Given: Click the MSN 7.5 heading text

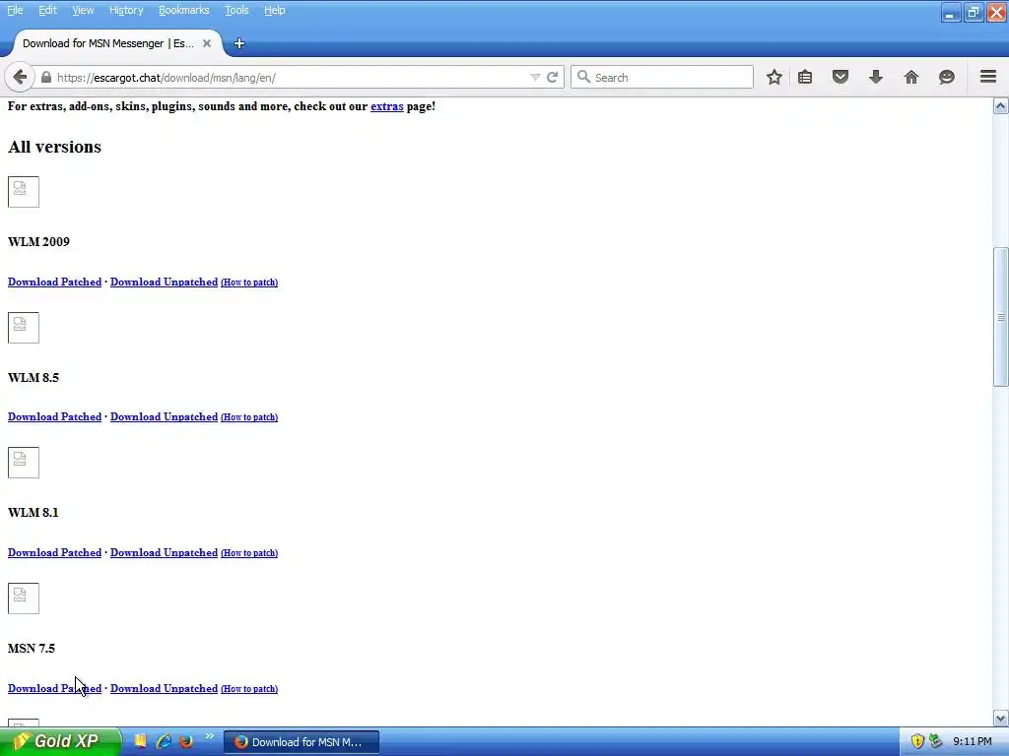Looking at the screenshot, I should click(32, 648).
